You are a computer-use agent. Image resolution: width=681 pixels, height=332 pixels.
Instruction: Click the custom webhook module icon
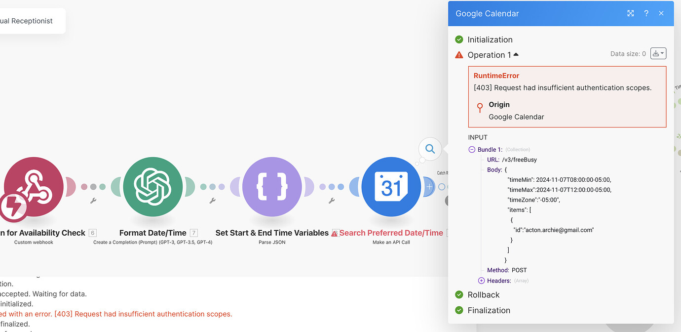(33, 188)
